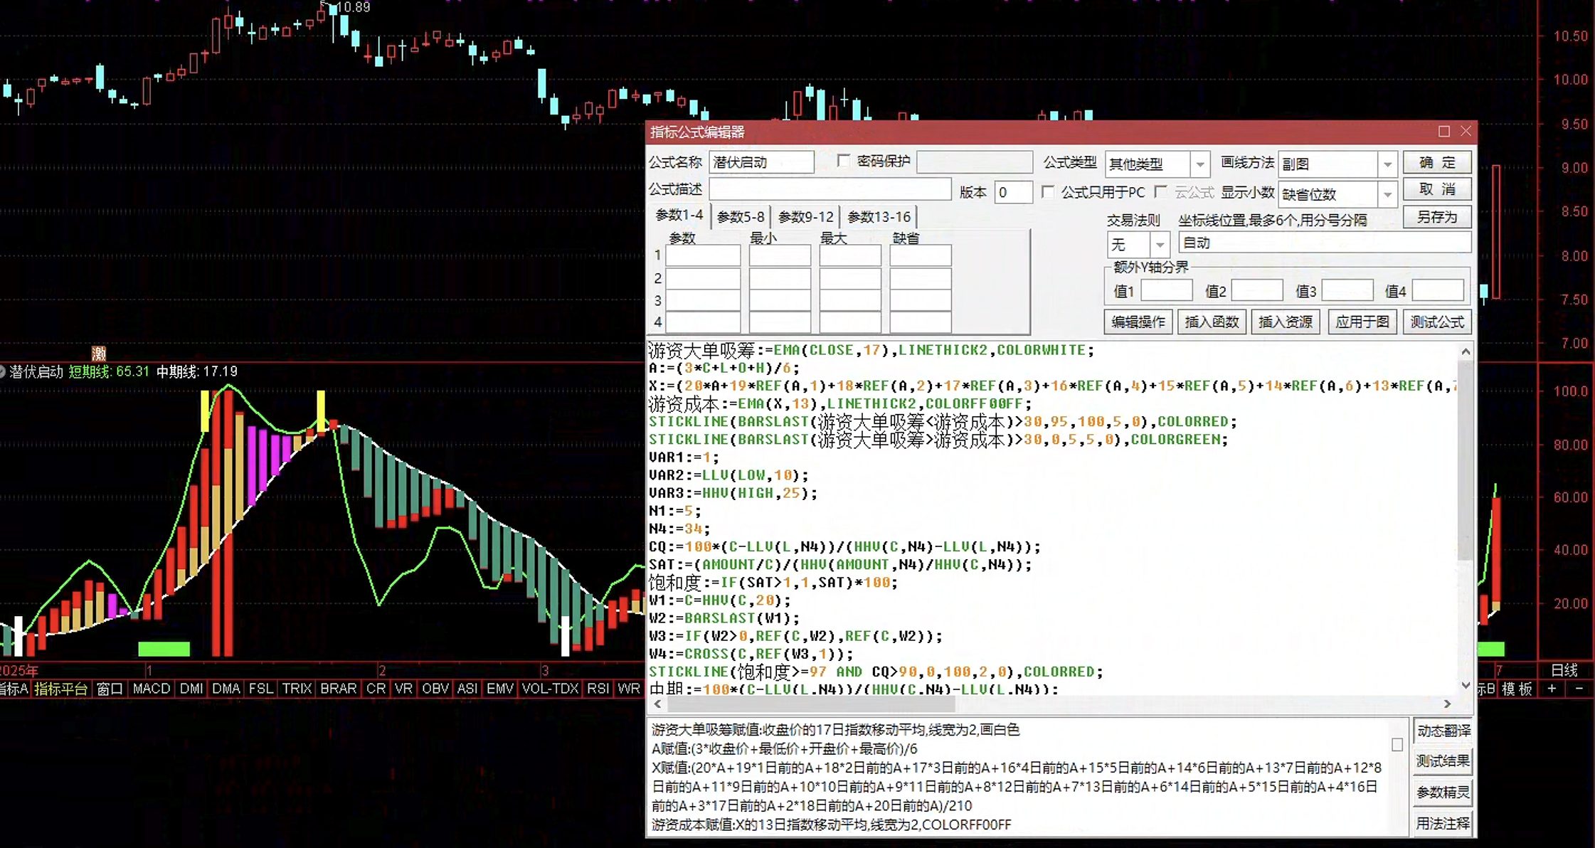Click the 值3 input field

click(1347, 290)
